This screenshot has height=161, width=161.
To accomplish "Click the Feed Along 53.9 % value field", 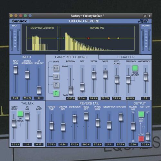I will pos(117,98).
